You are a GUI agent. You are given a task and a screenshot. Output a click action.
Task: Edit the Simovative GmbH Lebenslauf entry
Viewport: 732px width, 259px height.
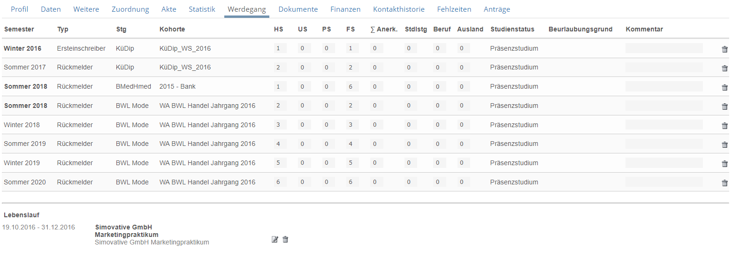pyautogui.click(x=275, y=239)
